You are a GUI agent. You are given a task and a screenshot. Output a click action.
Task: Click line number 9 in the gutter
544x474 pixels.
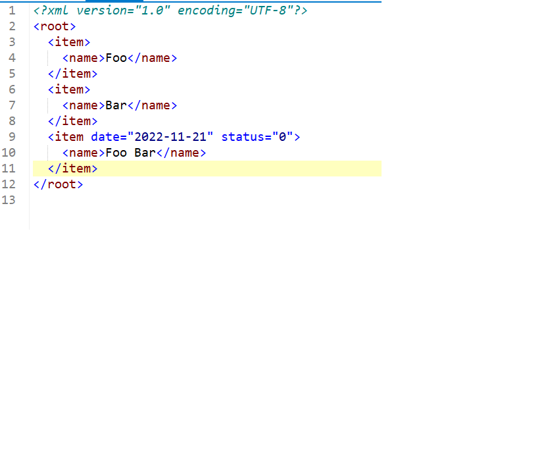(x=12, y=137)
